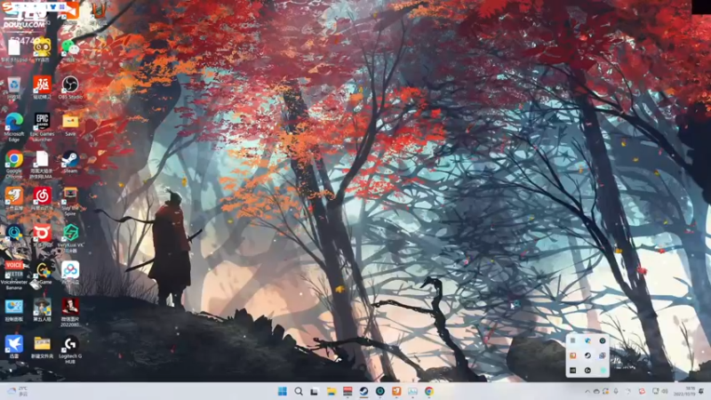Viewport: 711px width, 400px height.
Task: Open the Logitech G HUB shortcut
Action: [70, 349]
